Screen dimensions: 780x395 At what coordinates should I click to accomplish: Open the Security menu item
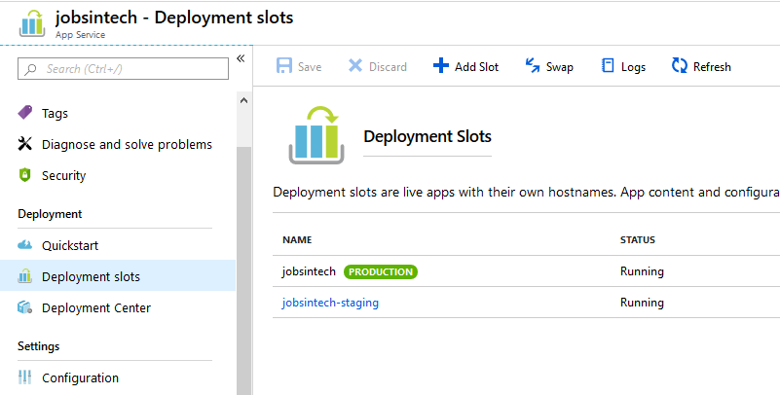[63, 175]
